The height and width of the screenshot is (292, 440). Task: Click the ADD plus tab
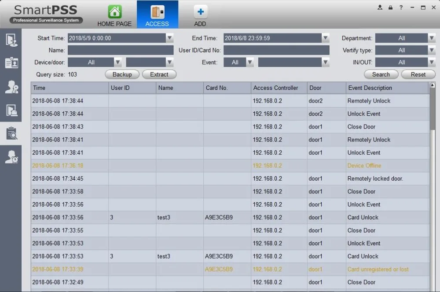pyautogui.click(x=200, y=15)
